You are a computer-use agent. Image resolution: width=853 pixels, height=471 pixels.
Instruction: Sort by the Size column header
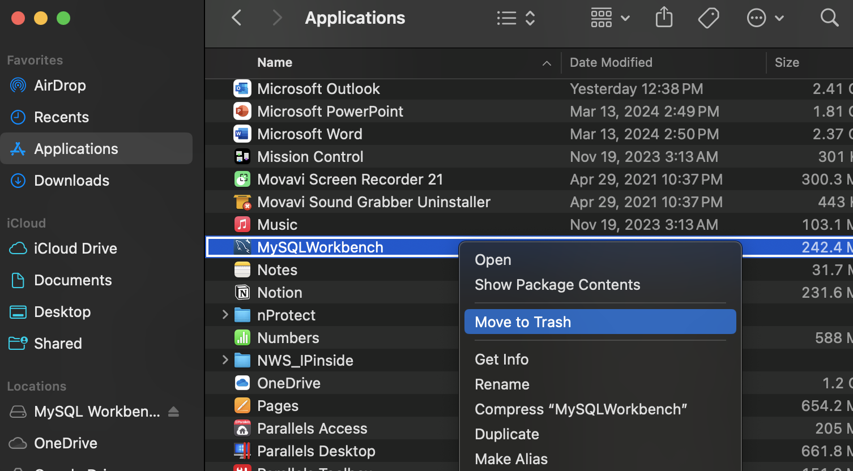(x=787, y=62)
